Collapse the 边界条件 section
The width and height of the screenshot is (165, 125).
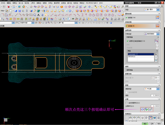[159, 30]
